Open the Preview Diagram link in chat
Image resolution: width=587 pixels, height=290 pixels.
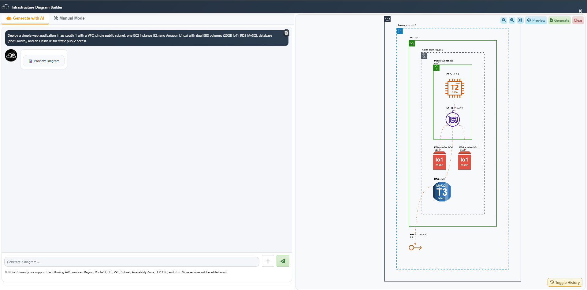(x=44, y=61)
